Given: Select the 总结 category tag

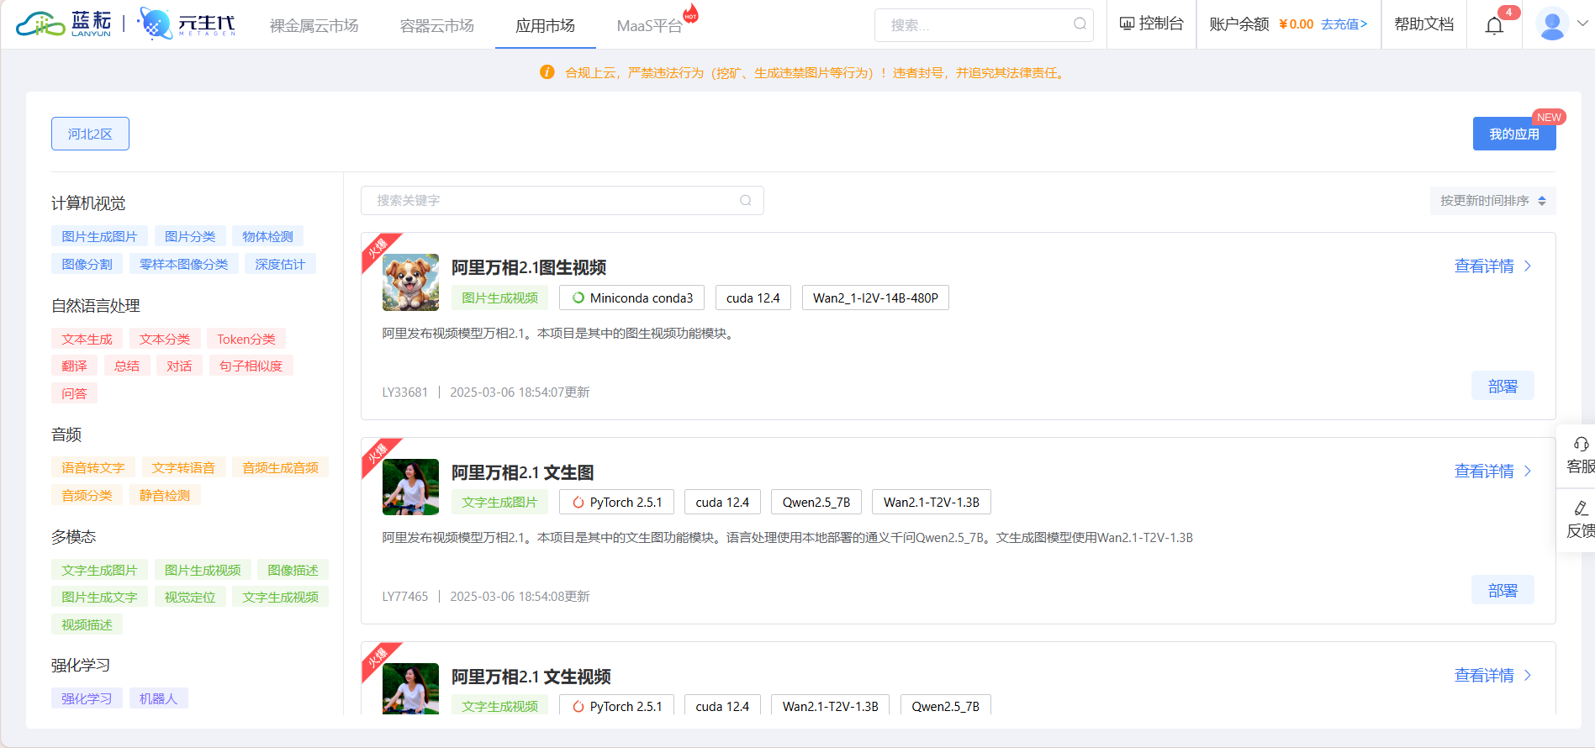Looking at the screenshot, I should 127,366.
